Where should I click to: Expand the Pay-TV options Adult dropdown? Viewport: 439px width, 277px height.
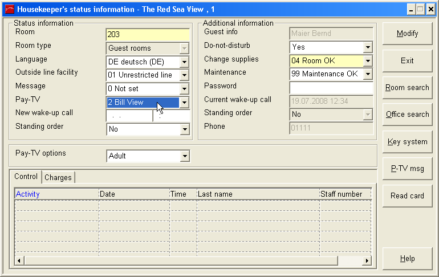click(184, 156)
